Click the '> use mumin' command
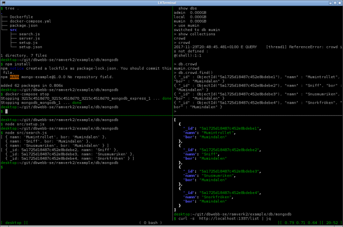The width and height of the screenshot is (343, 227). click(186, 25)
